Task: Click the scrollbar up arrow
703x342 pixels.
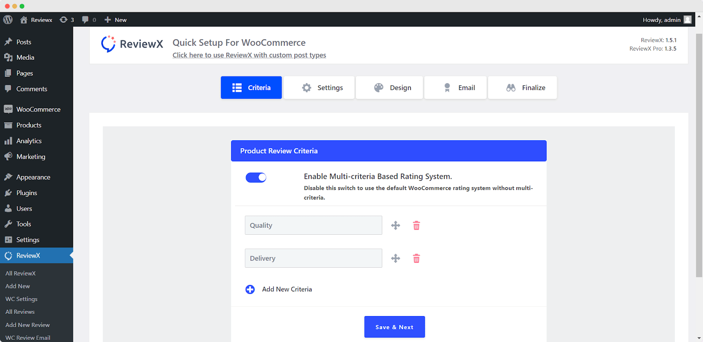Action: [699, 16]
